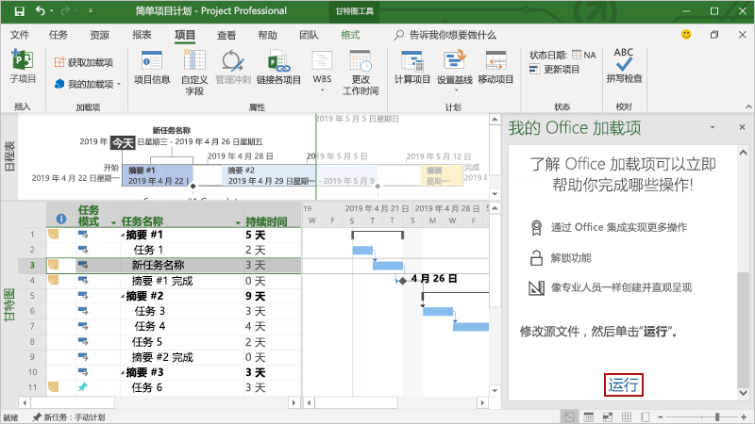This screenshot has width=755, height=424.
Task: Click Move Project (移动项目)
Action: (x=495, y=68)
